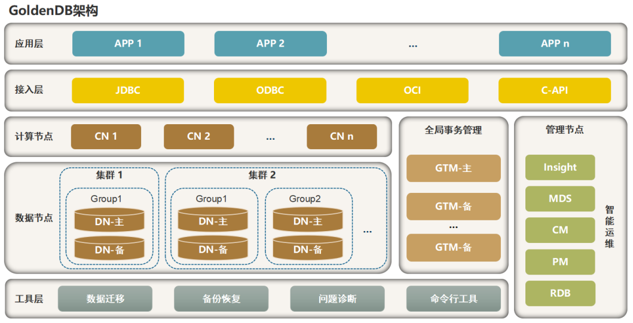Viewport: 633px width, 323px height.
Task: Click the GTM-备 box directly under GTM-主
Action: tap(454, 207)
